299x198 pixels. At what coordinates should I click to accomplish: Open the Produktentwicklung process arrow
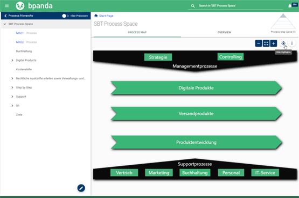(x=196, y=142)
